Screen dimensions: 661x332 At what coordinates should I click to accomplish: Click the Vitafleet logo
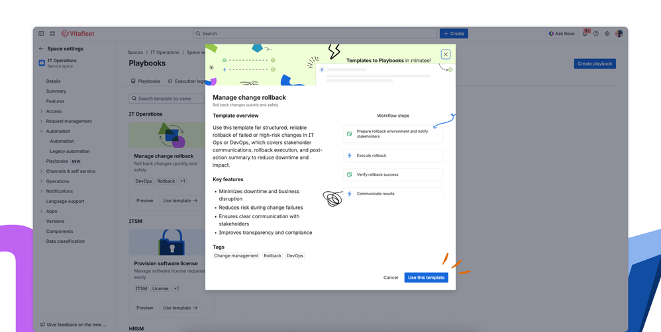[x=78, y=34]
